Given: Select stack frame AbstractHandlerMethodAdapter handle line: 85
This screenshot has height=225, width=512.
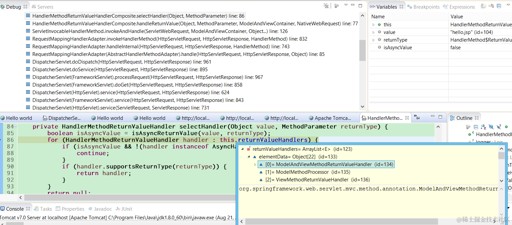Looking at the screenshot, I should point(175,54).
